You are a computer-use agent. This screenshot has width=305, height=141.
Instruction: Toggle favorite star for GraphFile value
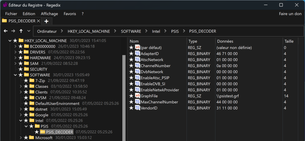[x=131, y=96]
